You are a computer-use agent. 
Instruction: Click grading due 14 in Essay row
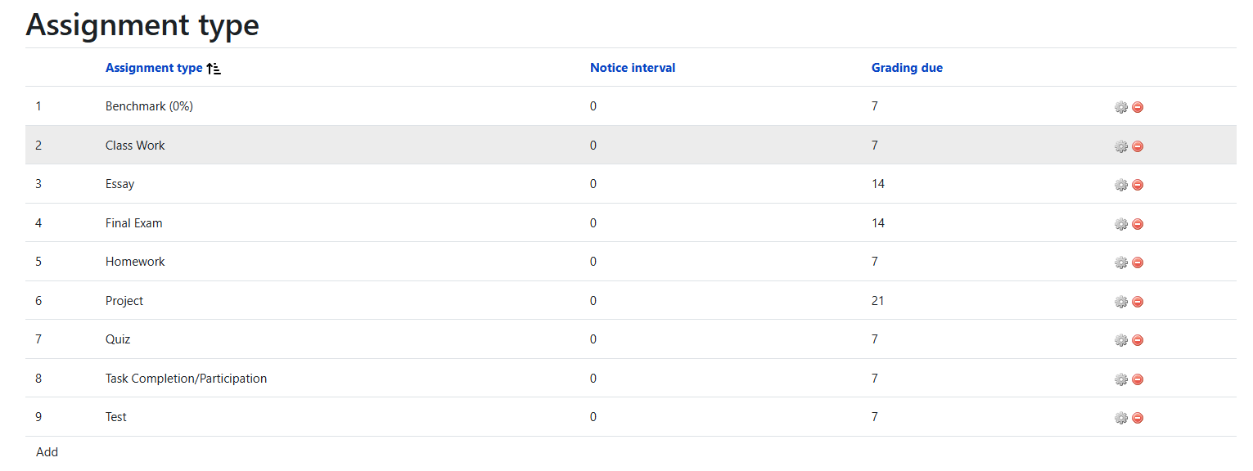point(878,184)
